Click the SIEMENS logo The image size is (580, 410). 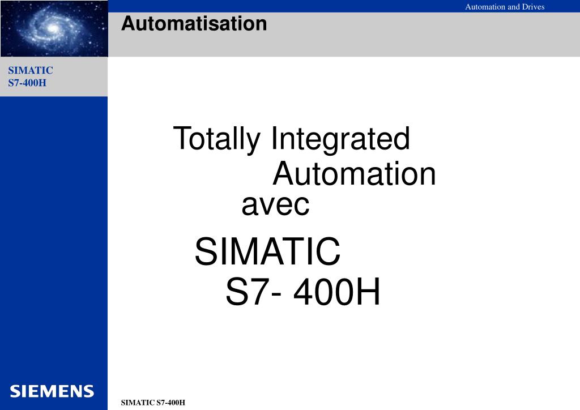pyautogui.click(x=52, y=391)
